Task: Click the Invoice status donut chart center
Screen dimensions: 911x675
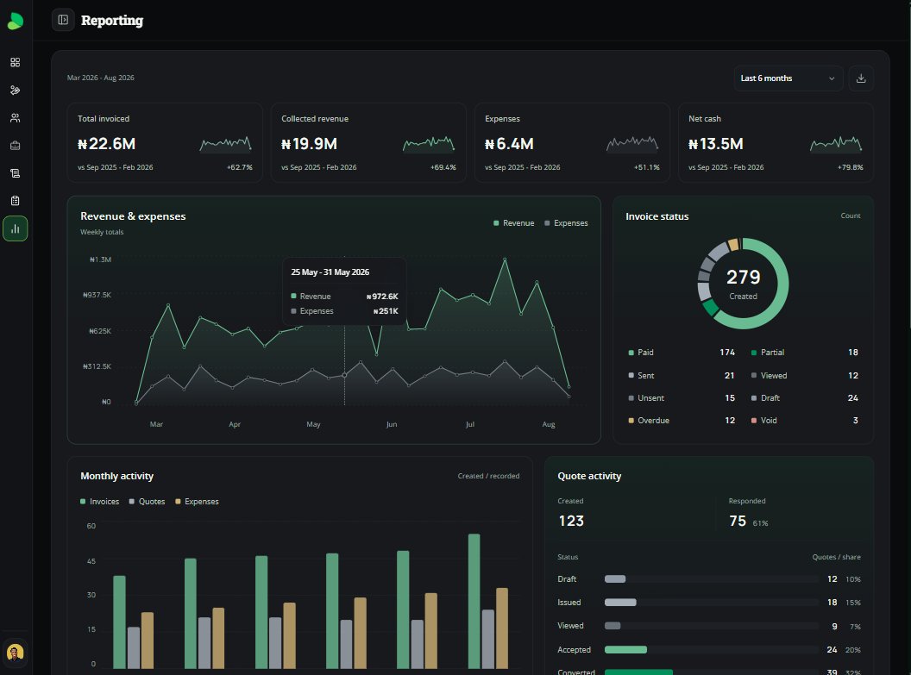Action: coord(743,284)
